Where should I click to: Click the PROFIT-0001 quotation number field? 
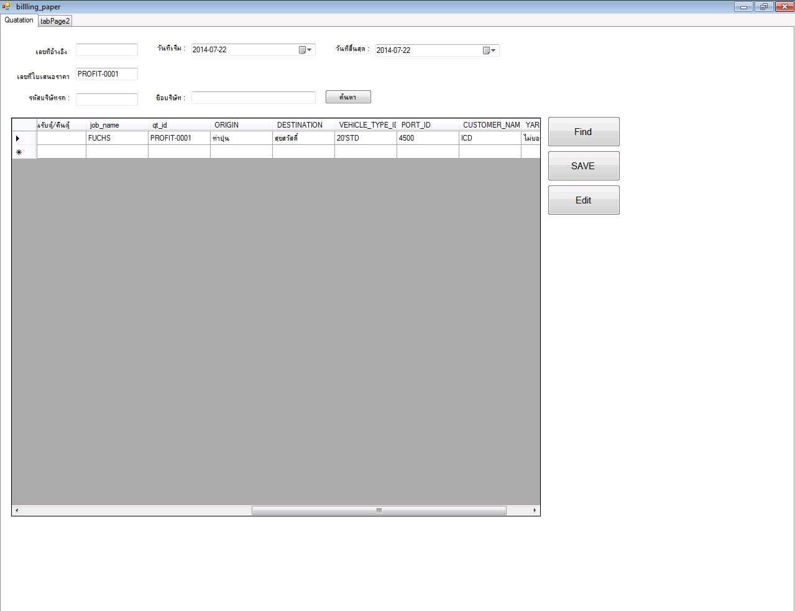(x=107, y=74)
